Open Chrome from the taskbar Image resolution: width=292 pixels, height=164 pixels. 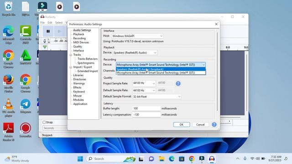(x=192, y=159)
